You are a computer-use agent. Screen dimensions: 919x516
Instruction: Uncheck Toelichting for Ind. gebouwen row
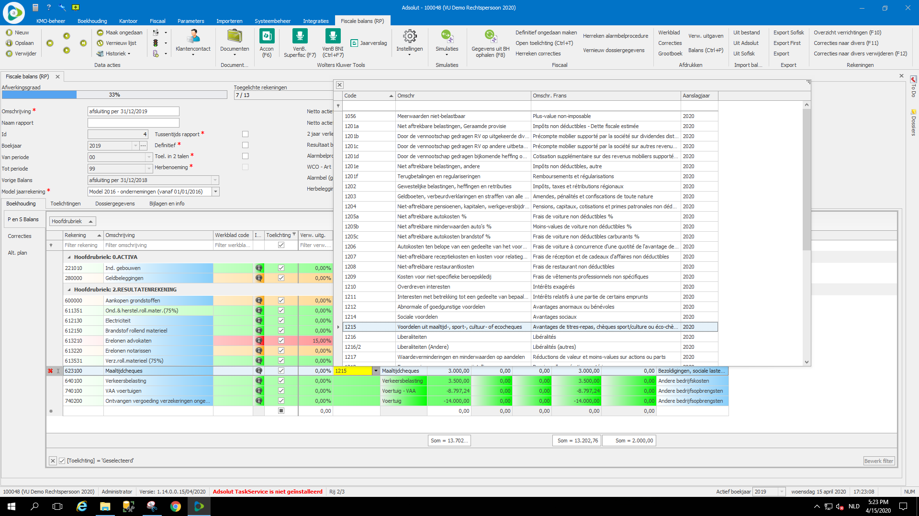(281, 268)
